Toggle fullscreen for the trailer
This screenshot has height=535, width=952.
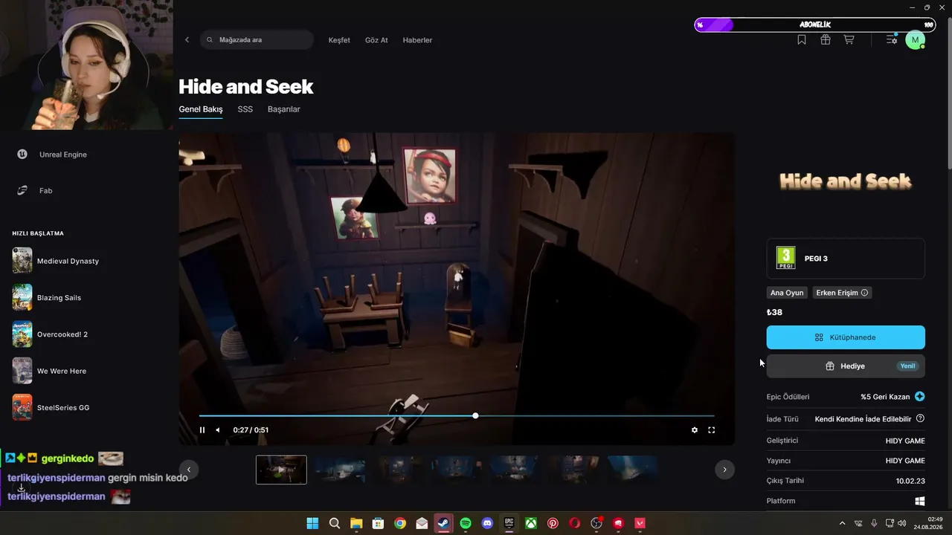[712, 430]
